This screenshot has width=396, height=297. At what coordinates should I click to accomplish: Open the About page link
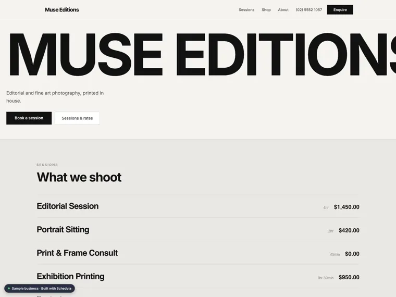tap(283, 10)
